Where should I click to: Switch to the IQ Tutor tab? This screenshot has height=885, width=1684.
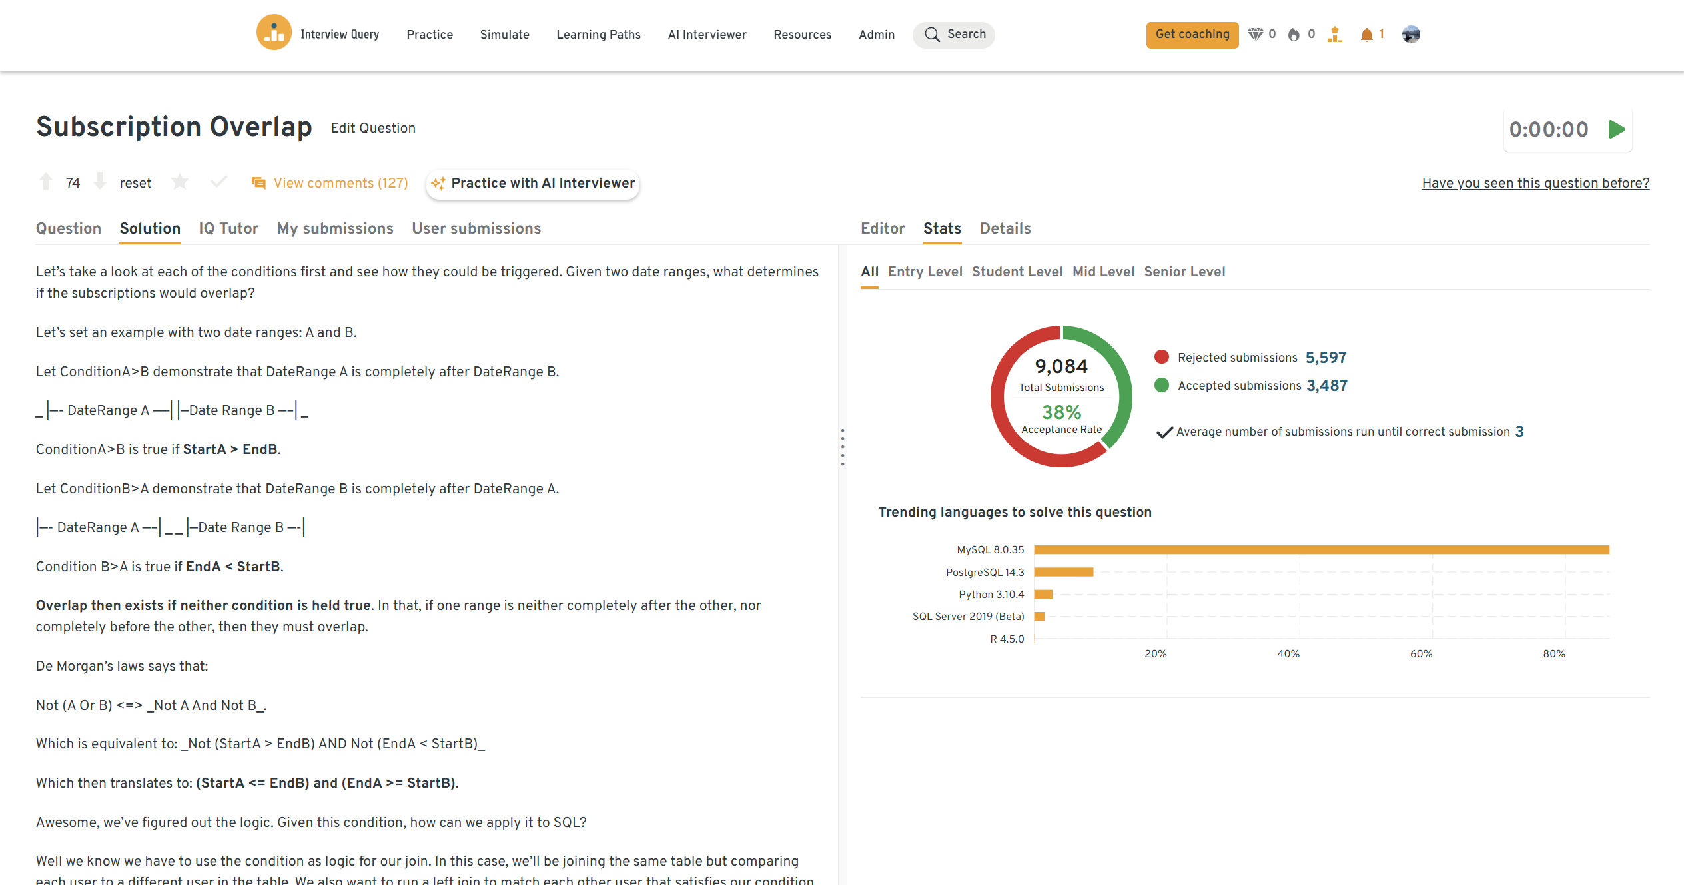point(228,228)
